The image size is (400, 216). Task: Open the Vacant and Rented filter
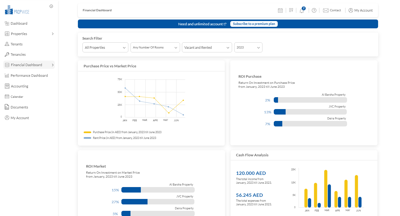[x=207, y=47]
